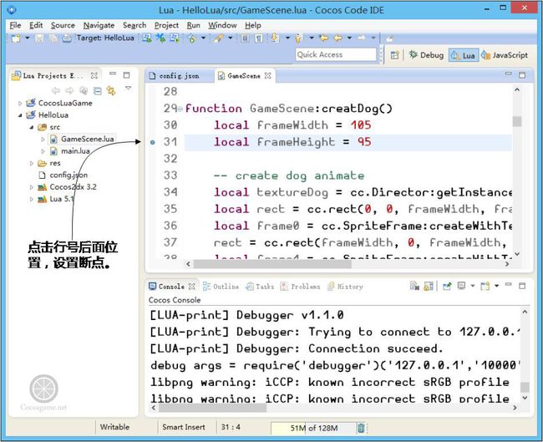Click the editor vertical scrollbar thumb
The image size is (543, 442).
click(517, 121)
